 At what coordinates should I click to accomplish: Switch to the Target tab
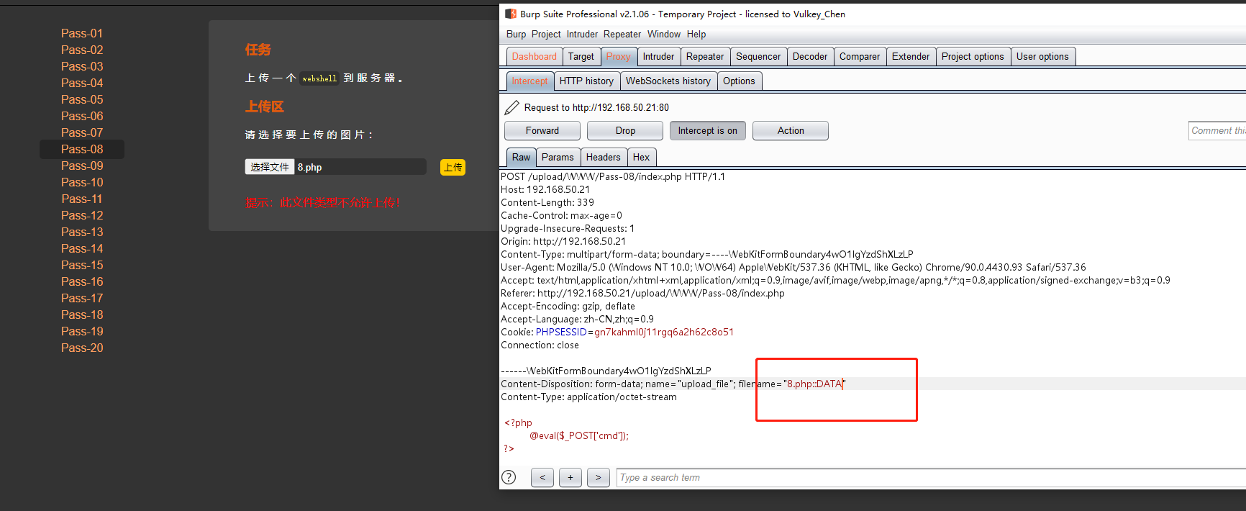click(x=581, y=56)
